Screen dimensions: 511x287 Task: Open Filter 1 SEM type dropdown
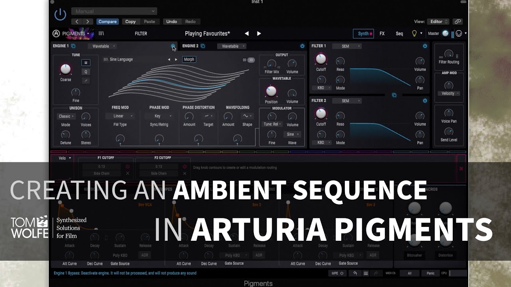[347, 46]
